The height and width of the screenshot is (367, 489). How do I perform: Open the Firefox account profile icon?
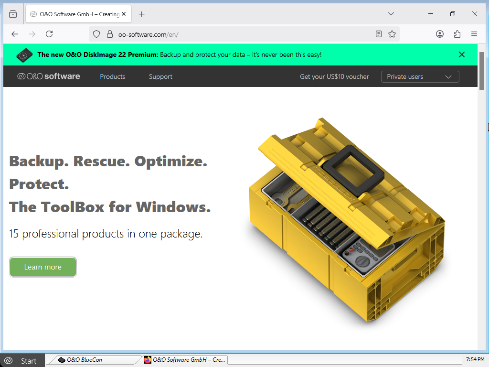click(x=440, y=34)
